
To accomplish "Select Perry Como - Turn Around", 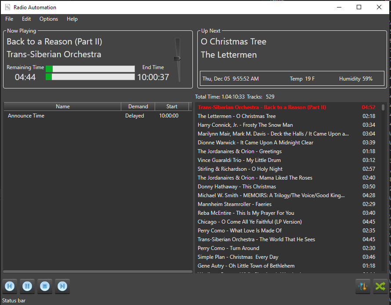I will tap(287, 248).
